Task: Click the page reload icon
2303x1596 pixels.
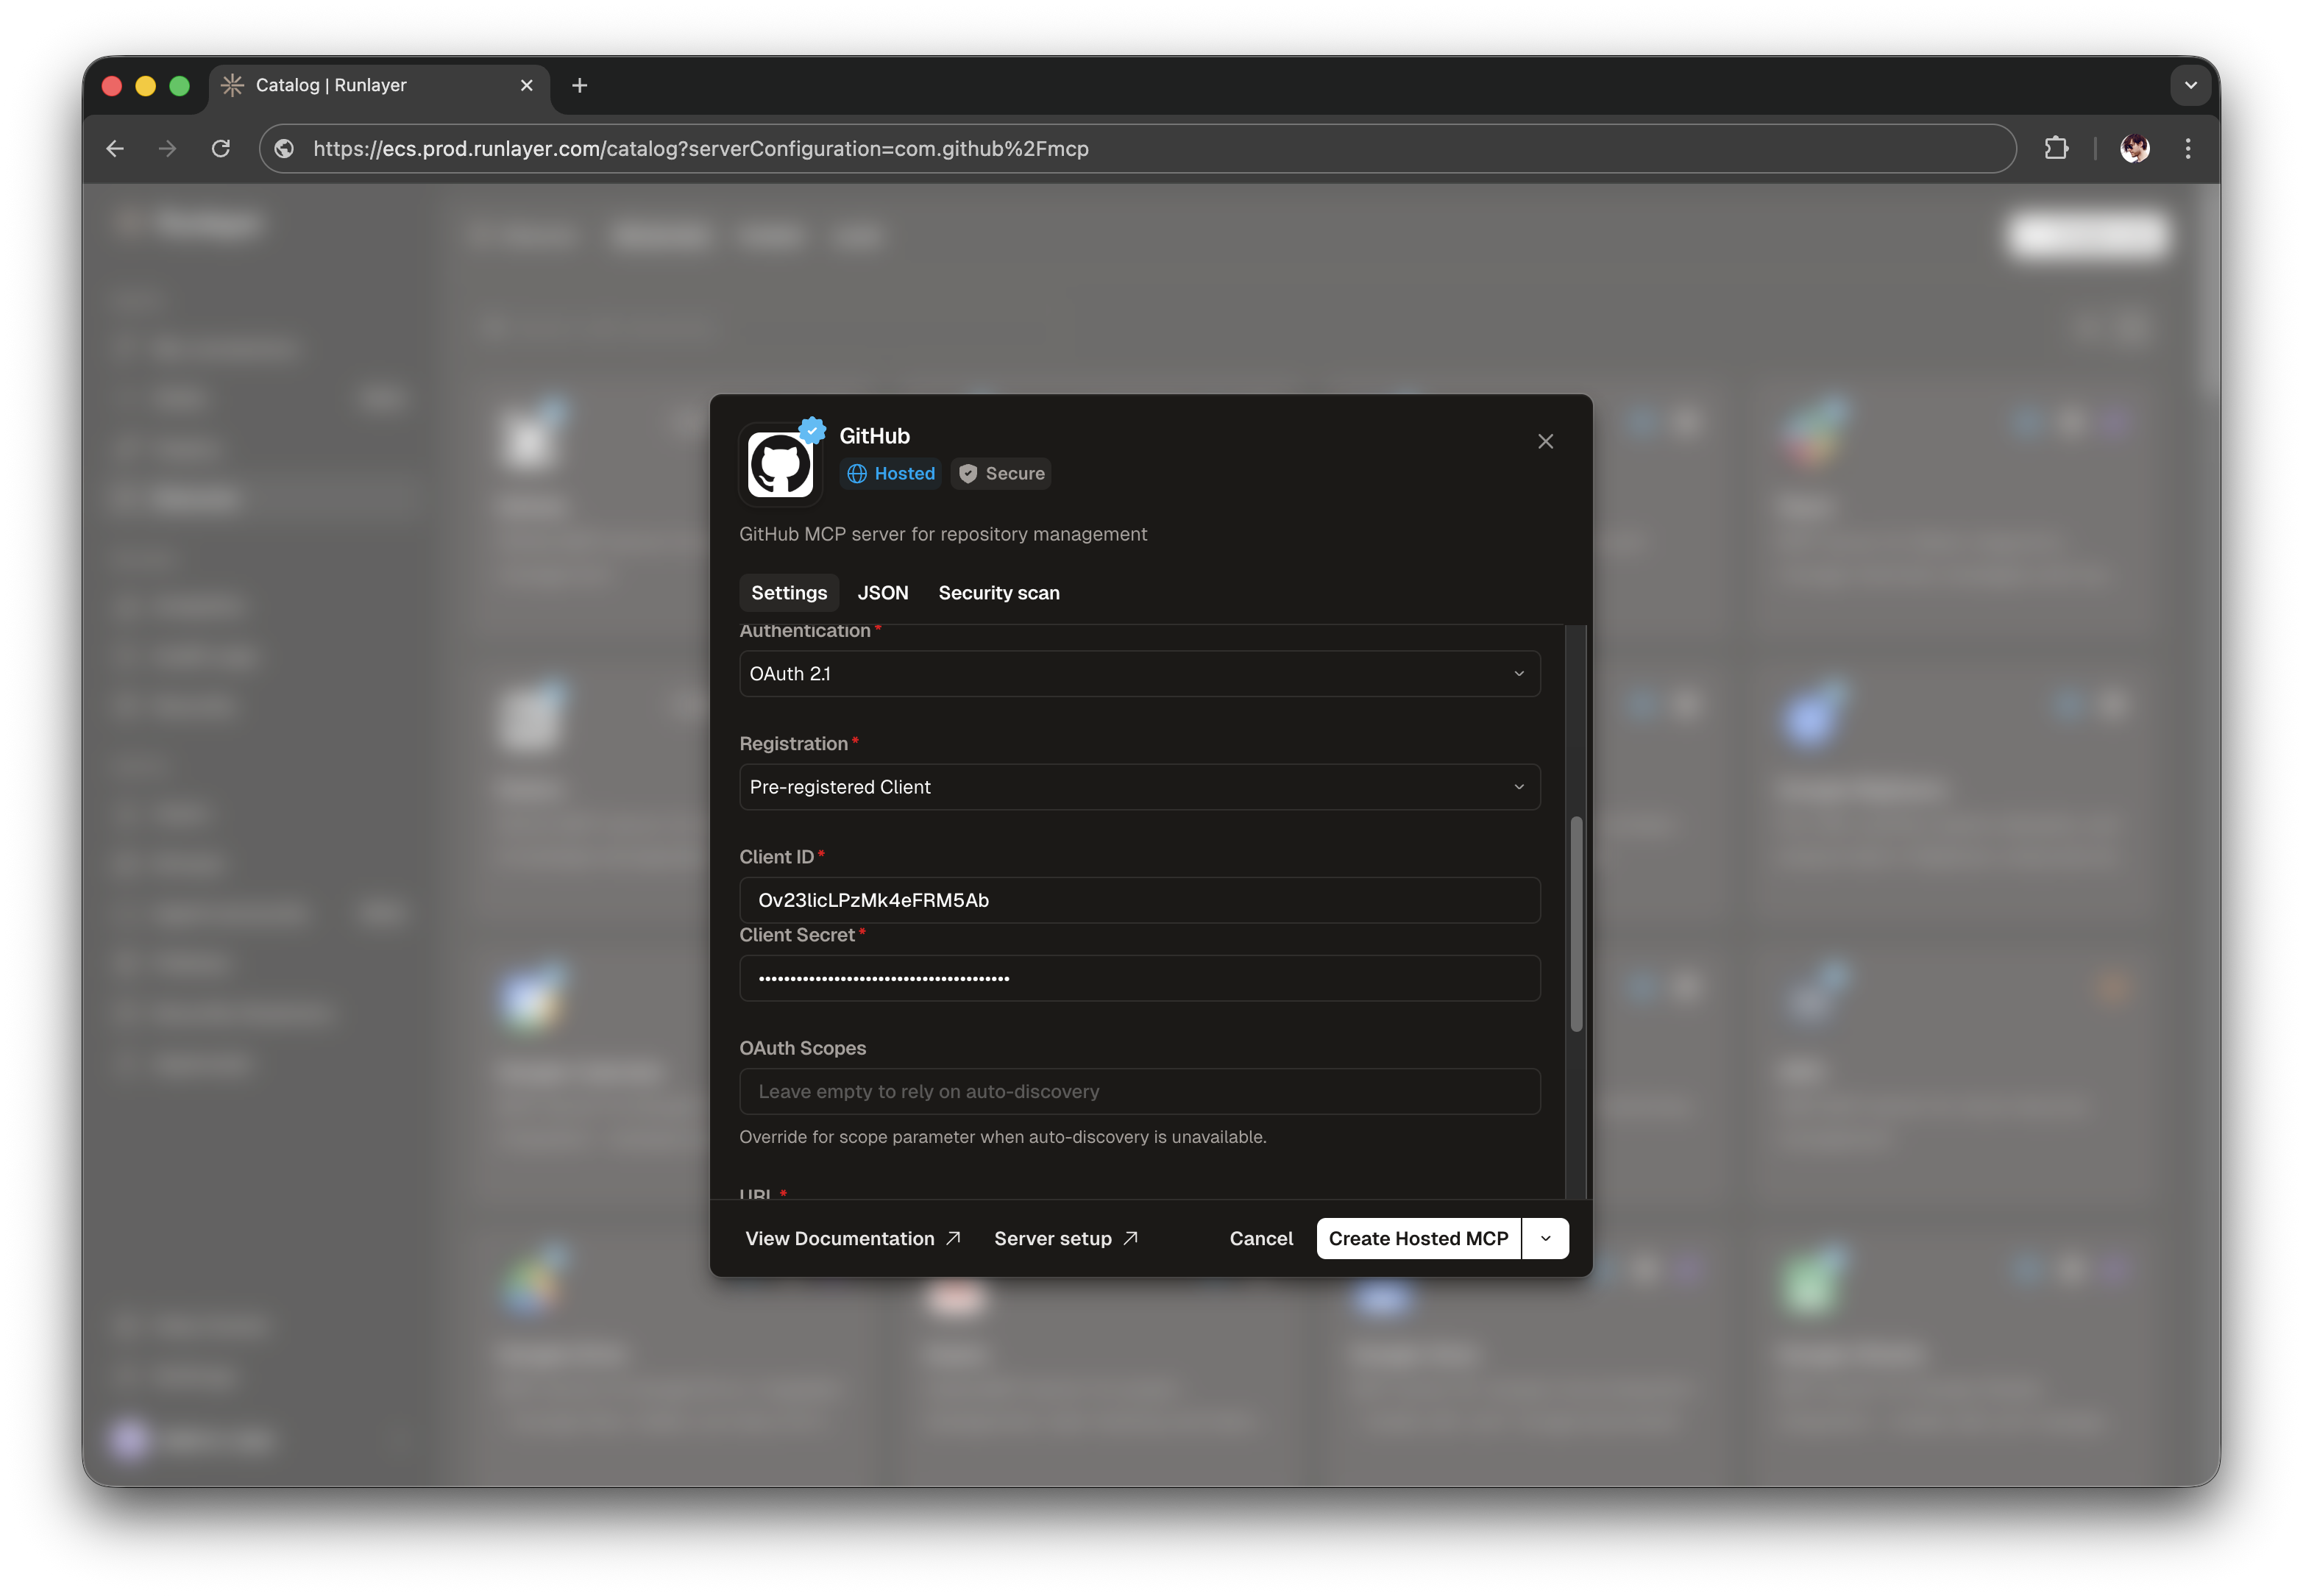Action: 221,148
